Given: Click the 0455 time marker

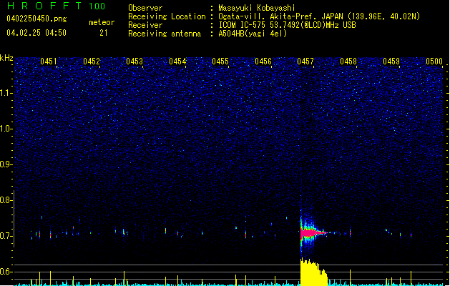Looking at the screenshot, I should pyautogui.click(x=220, y=61).
